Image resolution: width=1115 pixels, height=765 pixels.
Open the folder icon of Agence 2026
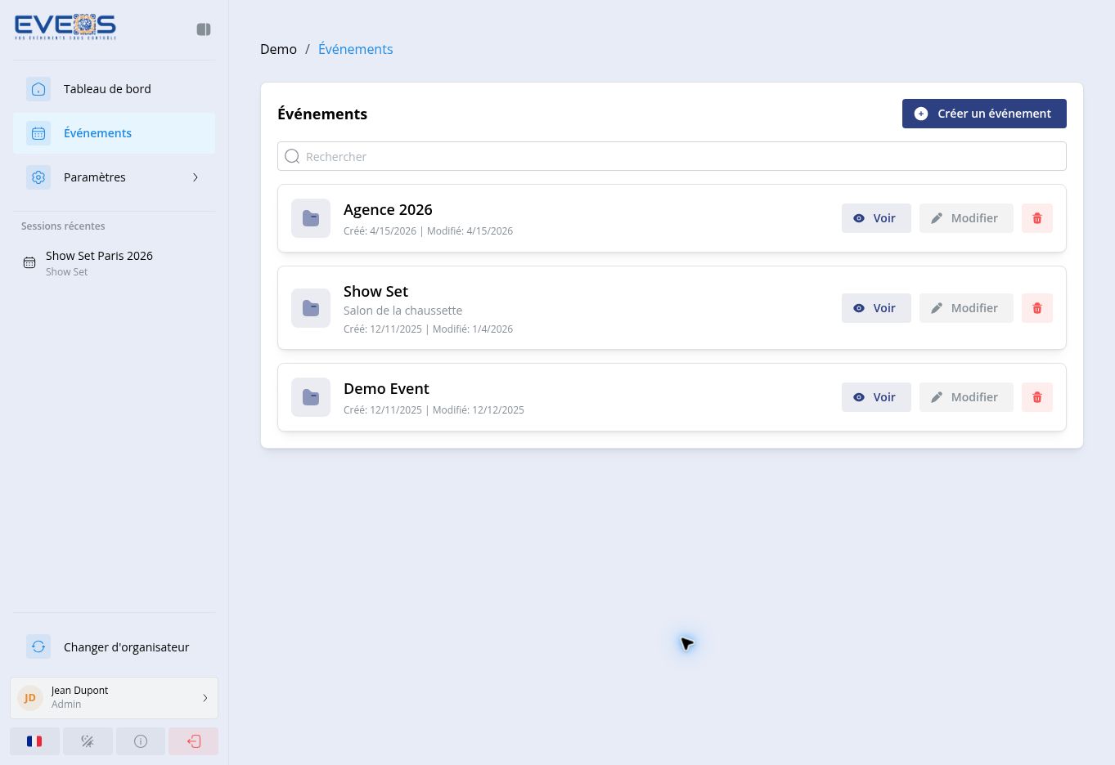click(311, 218)
